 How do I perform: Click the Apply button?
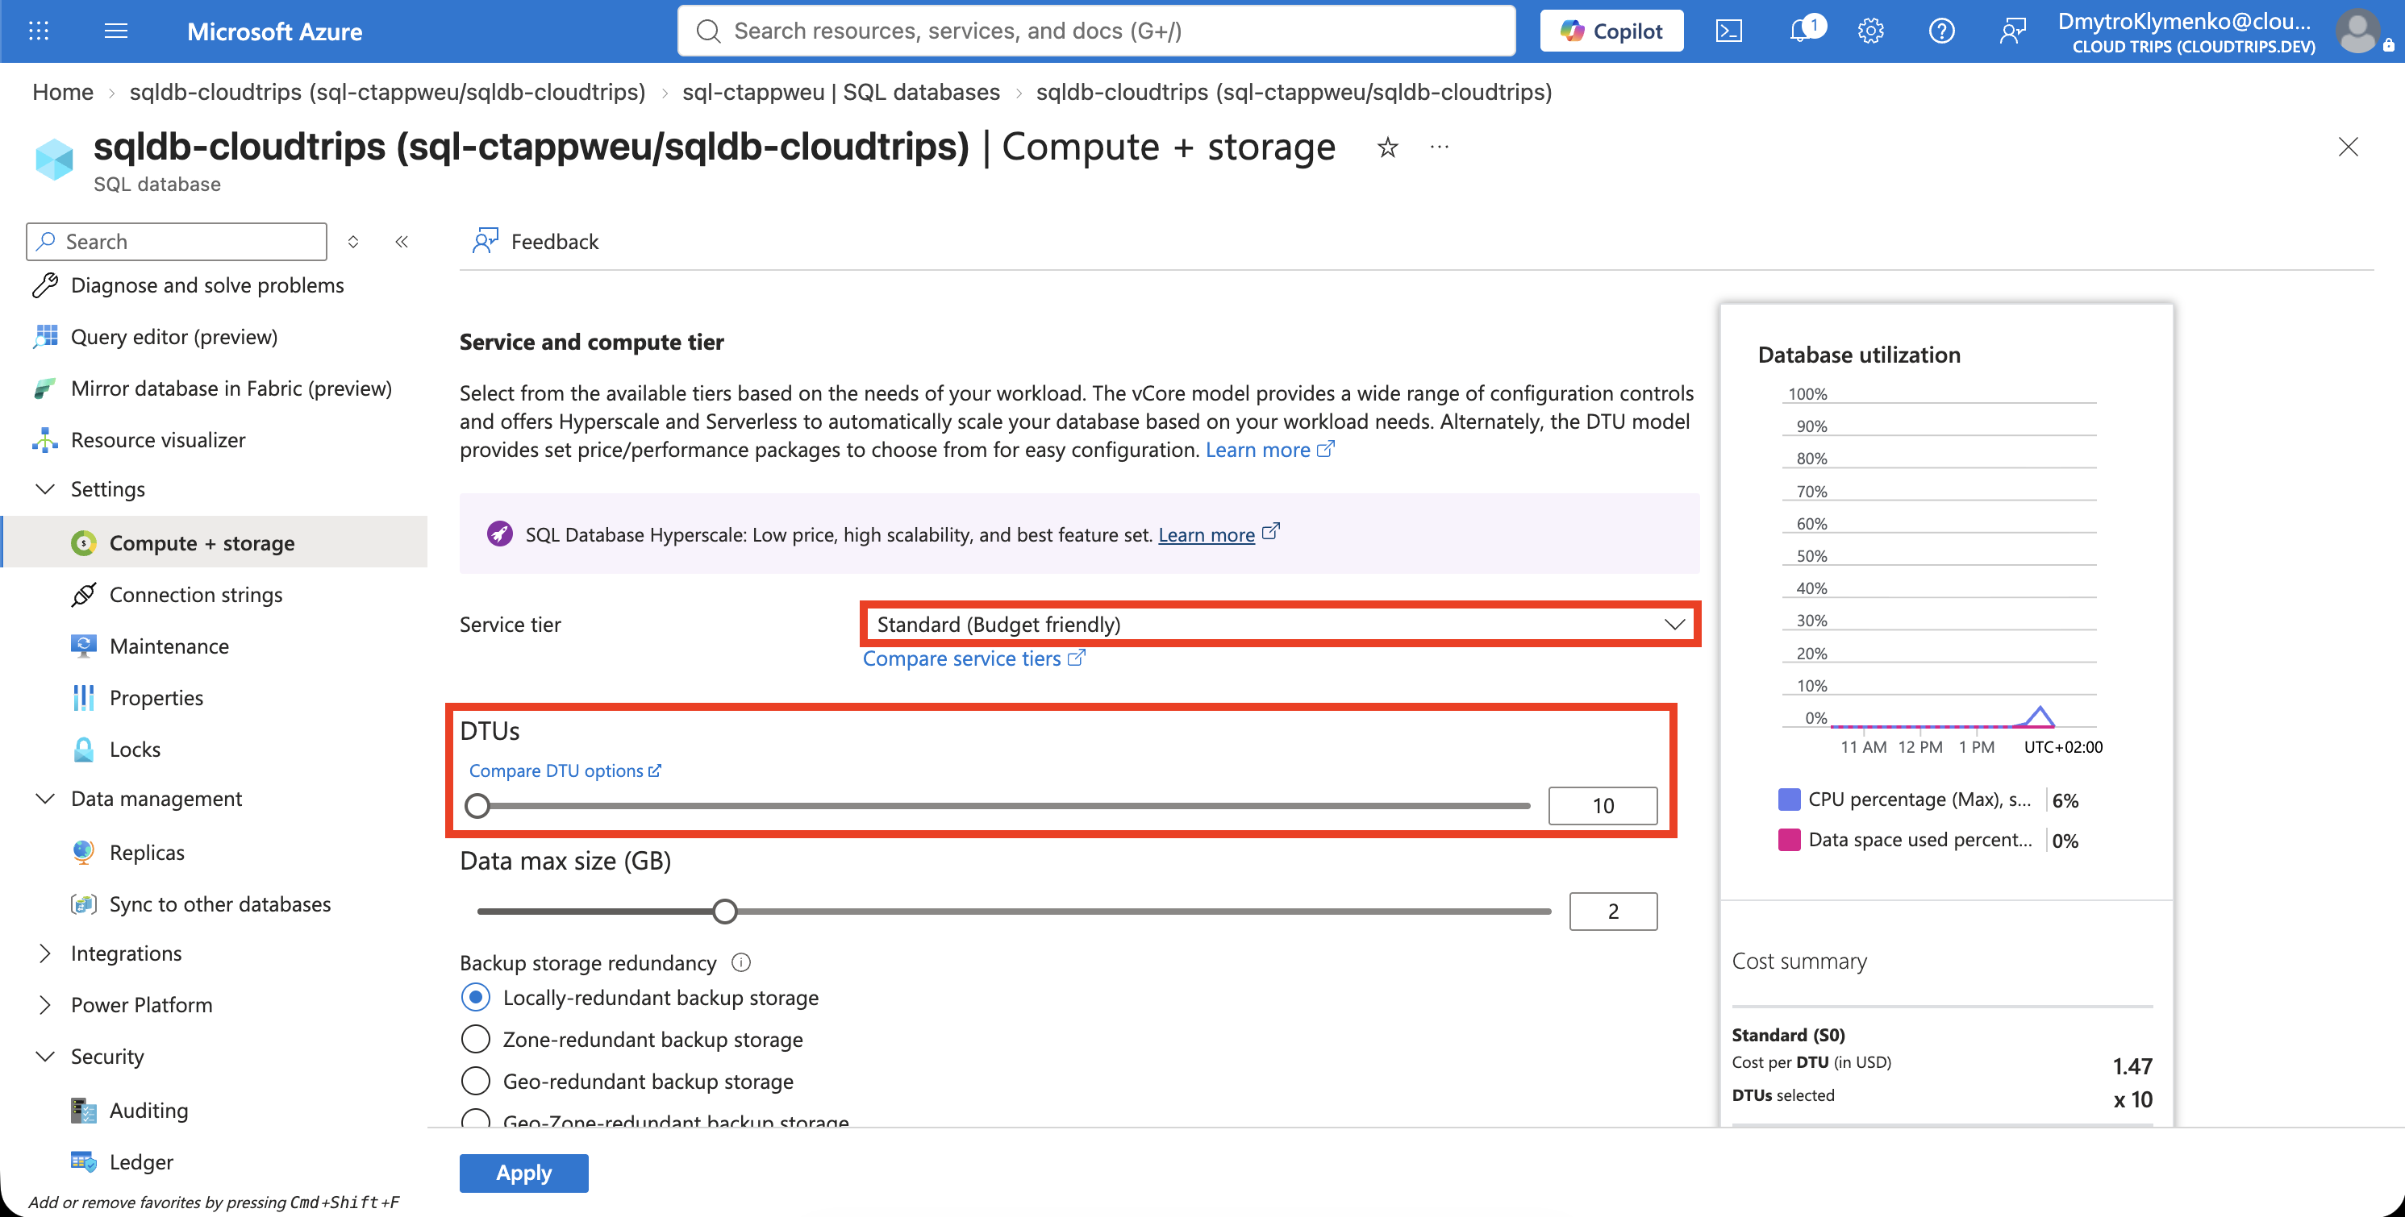click(x=523, y=1172)
